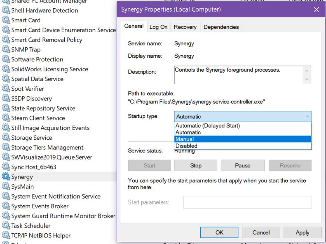Screen dimensions: 326x244
Task: Click gear icon beside System Events Broker
Action: (x=6, y=206)
